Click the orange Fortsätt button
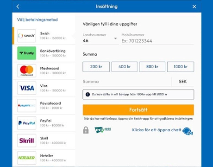 click(x=138, y=110)
